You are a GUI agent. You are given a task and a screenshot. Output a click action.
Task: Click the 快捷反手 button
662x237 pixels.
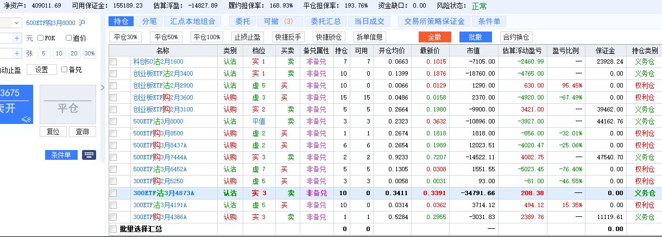[x=289, y=37]
